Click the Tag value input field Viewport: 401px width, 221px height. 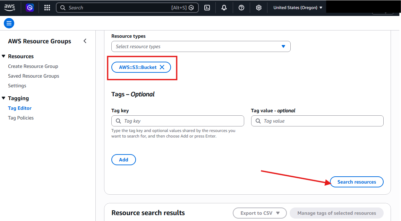coord(317,121)
